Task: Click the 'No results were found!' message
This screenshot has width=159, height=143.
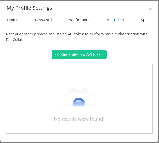Action: 79,119
